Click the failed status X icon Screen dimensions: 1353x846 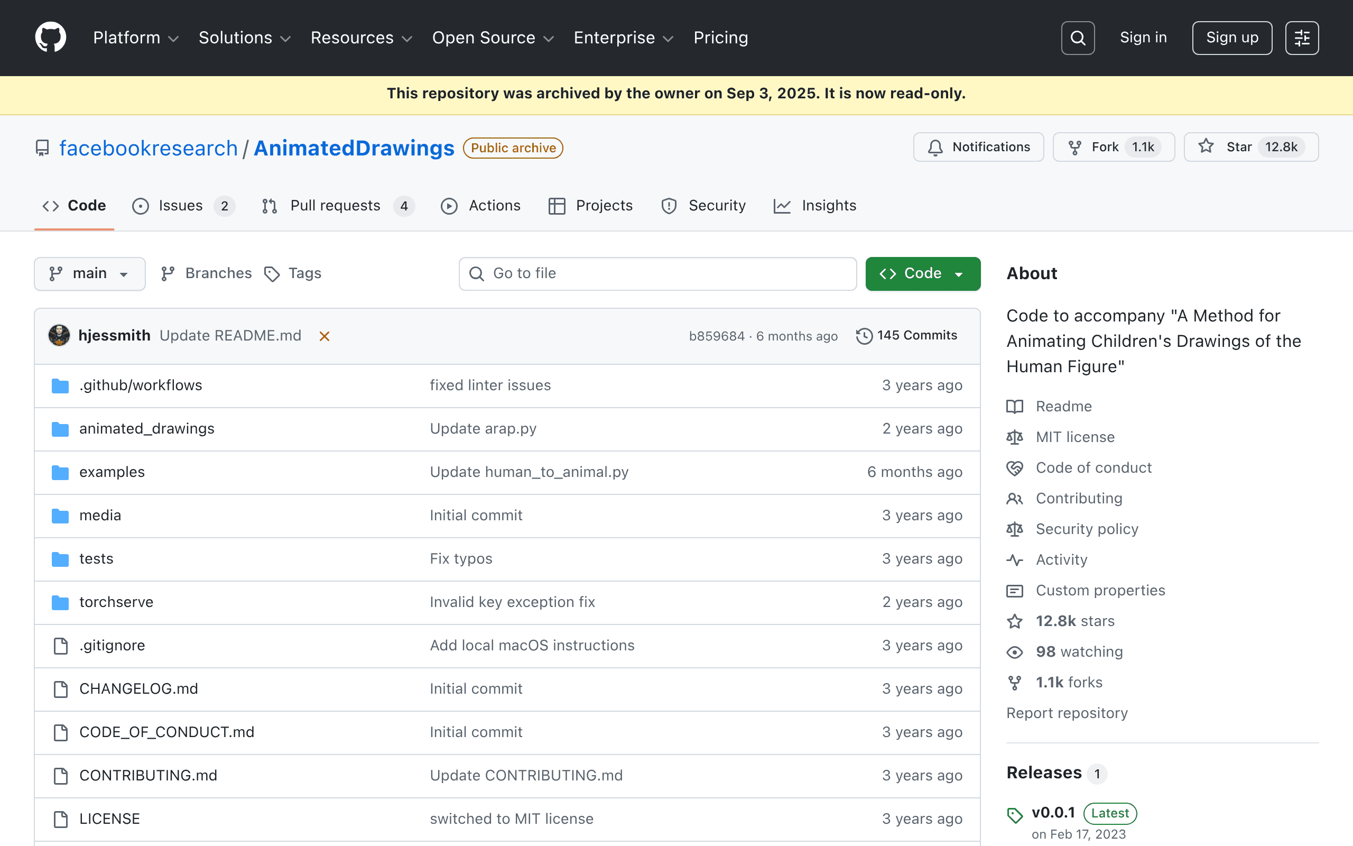(x=325, y=336)
